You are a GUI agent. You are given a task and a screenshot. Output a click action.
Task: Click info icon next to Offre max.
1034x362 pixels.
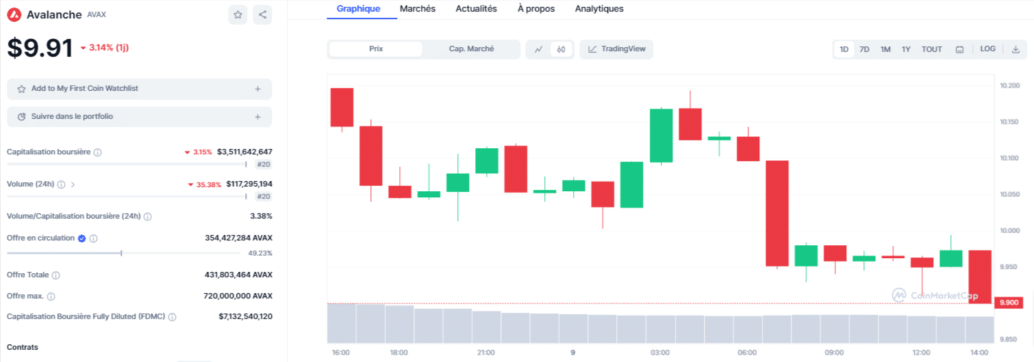51,296
